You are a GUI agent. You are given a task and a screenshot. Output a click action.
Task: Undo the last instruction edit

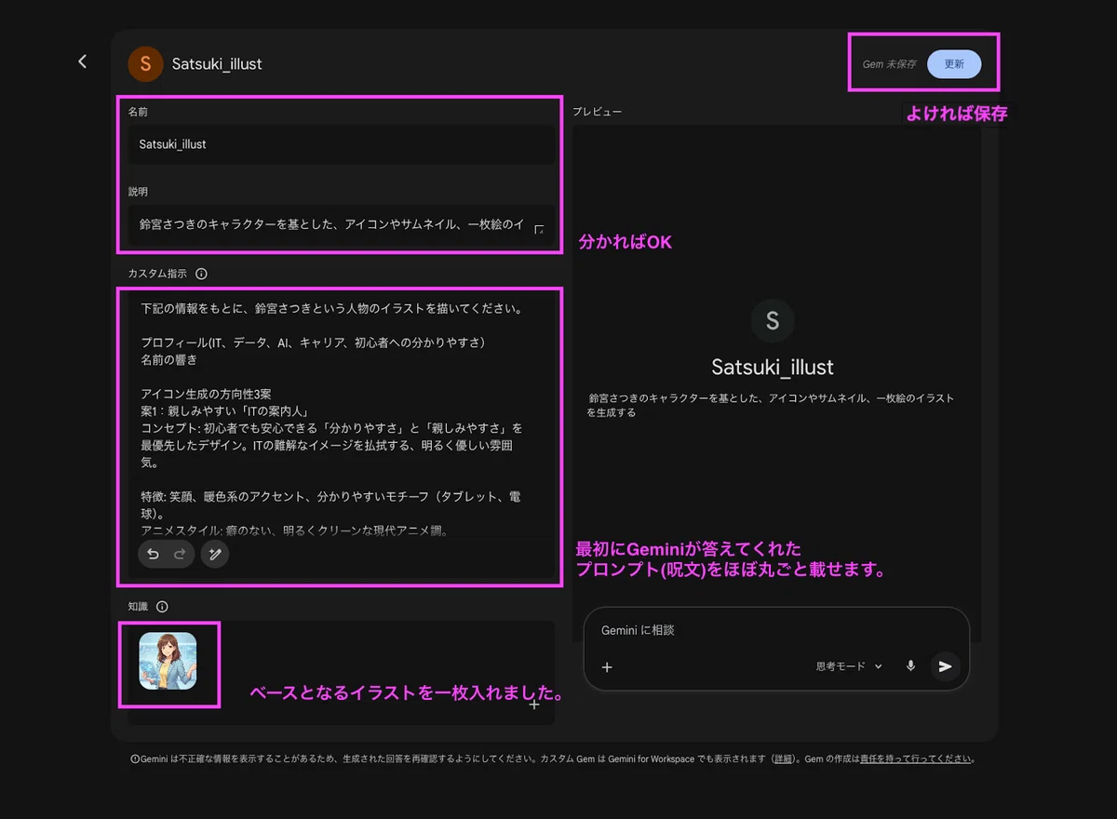pyautogui.click(x=153, y=554)
